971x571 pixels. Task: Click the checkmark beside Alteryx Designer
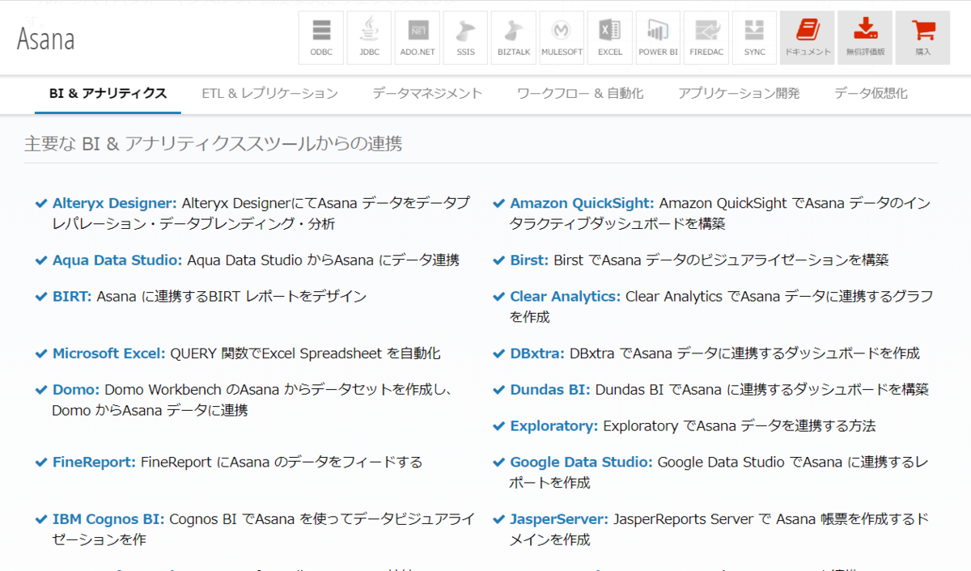[x=40, y=204]
